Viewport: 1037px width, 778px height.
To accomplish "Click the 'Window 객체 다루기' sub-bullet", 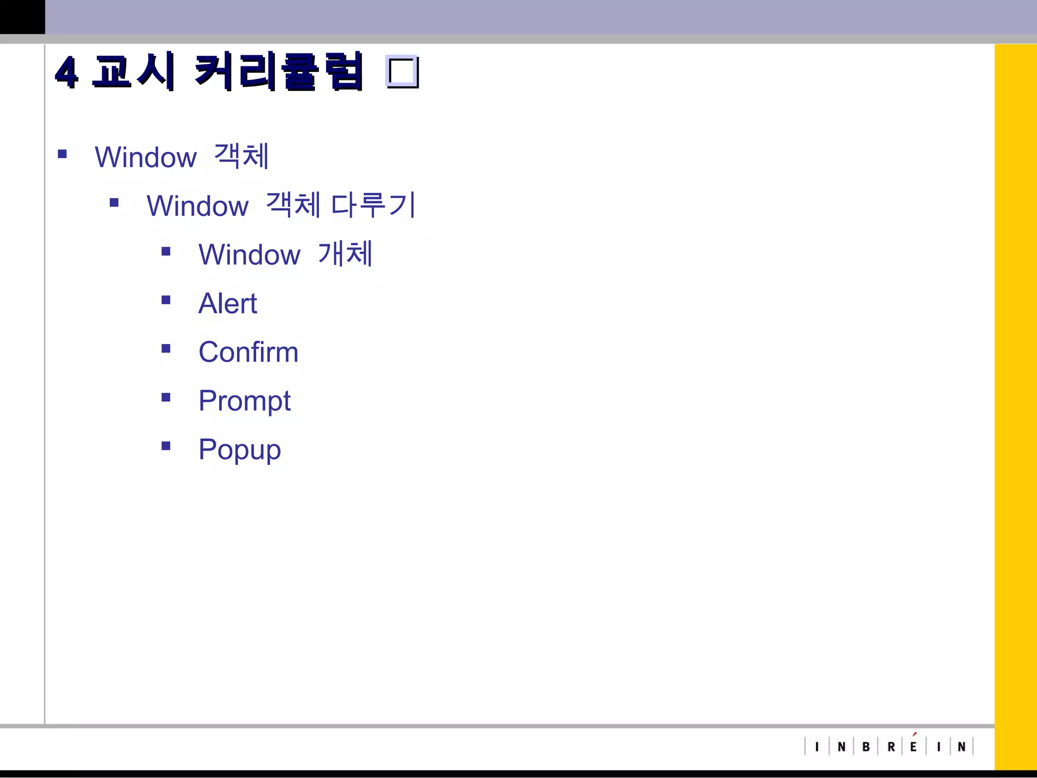I will click(281, 205).
